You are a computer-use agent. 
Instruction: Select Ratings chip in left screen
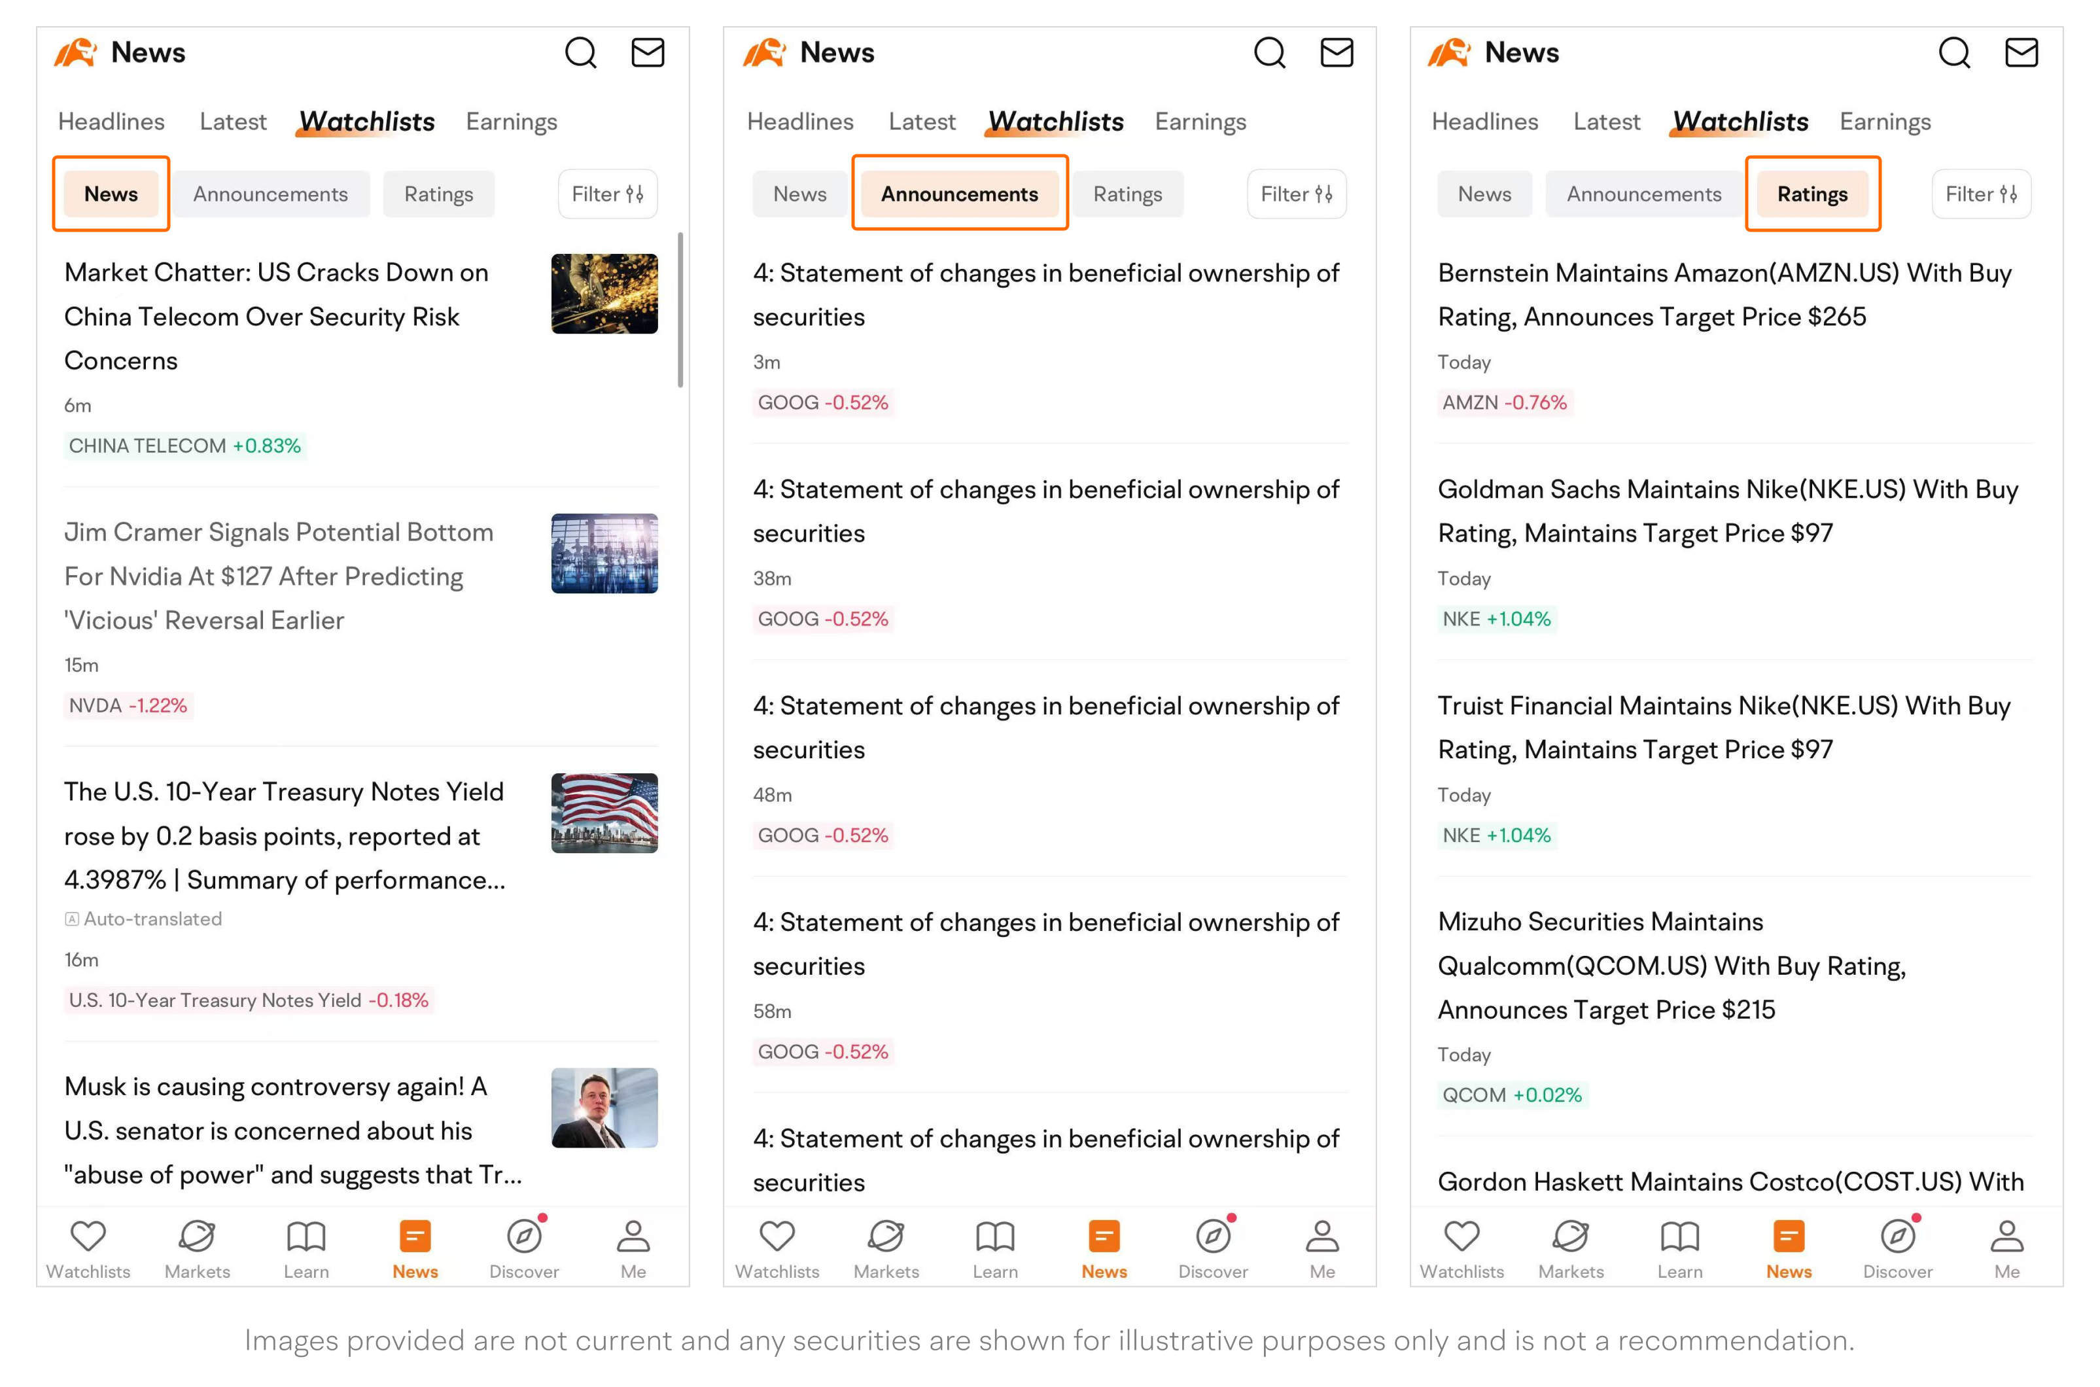click(x=438, y=194)
